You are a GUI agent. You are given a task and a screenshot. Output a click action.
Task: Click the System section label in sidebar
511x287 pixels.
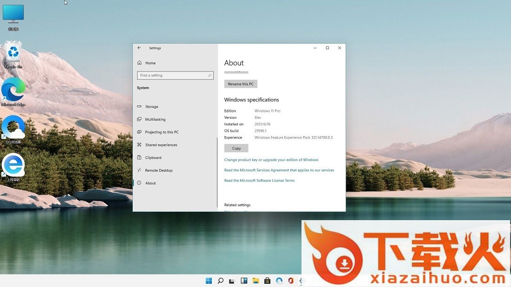(x=143, y=88)
